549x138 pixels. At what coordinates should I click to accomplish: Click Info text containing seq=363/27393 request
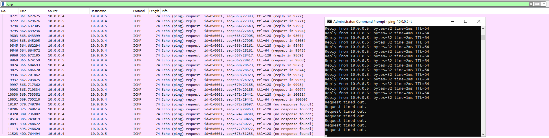click(x=233, y=16)
